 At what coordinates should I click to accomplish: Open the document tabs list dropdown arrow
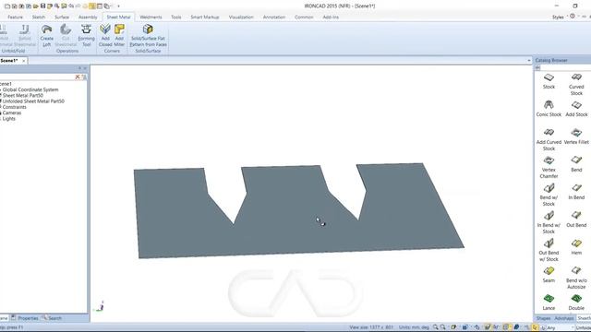tap(529, 60)
